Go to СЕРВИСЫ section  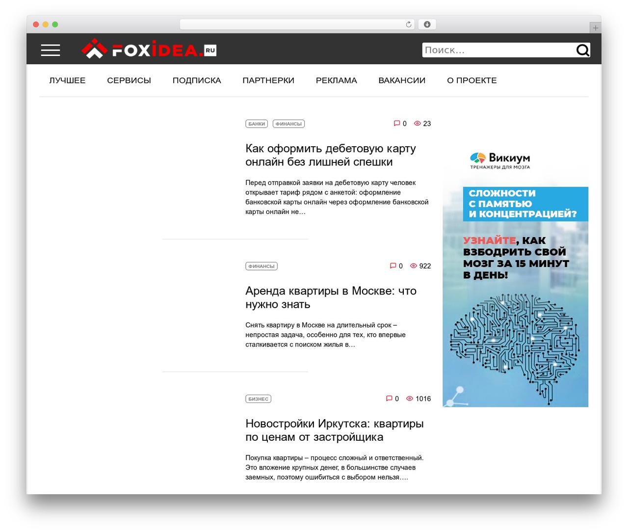click(x=129, y=80)
